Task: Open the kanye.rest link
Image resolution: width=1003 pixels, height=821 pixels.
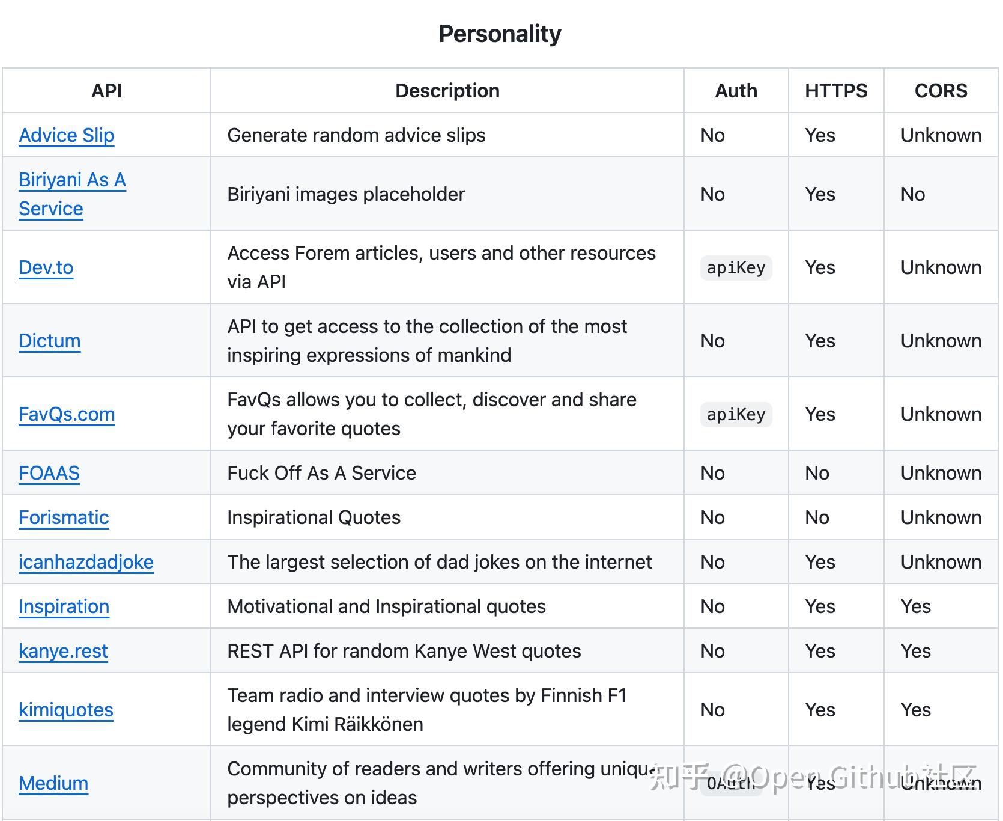Action: [63, 651]
